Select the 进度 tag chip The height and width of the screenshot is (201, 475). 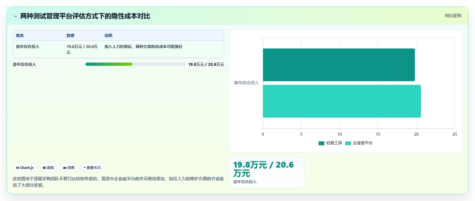pyautogui.click(x=69, y=168)
